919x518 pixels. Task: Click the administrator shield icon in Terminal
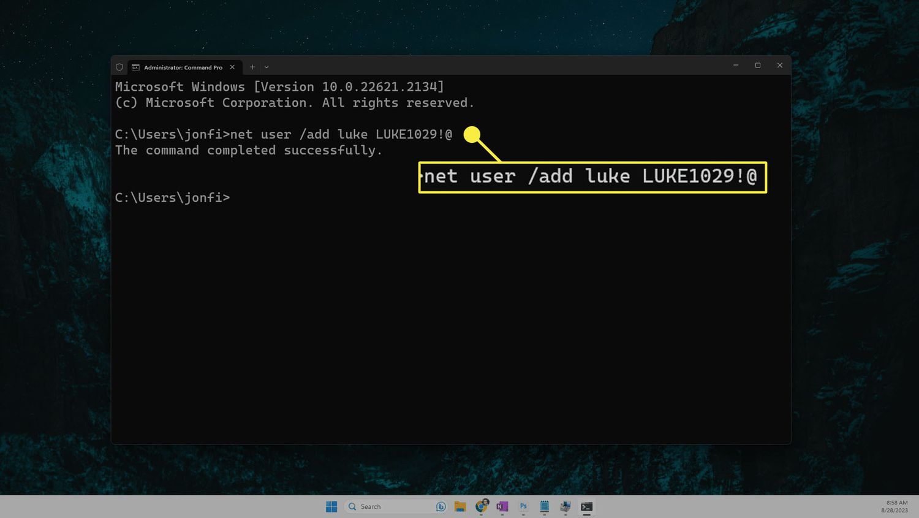tap(119, 67)
